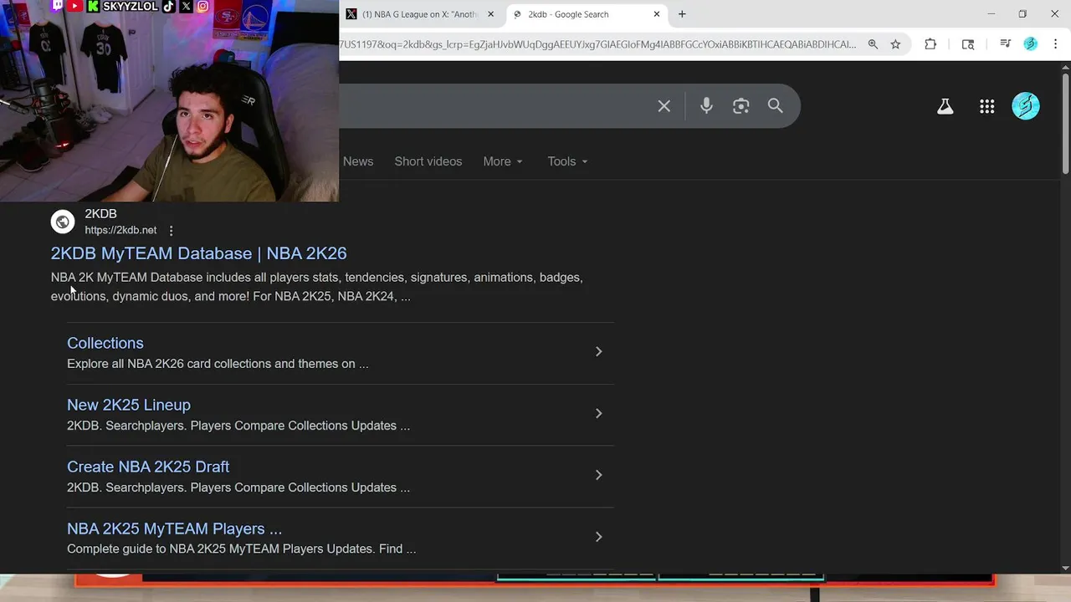This screenshot has width=1071, height=602.
Task: Expand the New 2K25 Lineup chevron
Action: [x=598, y=413]
